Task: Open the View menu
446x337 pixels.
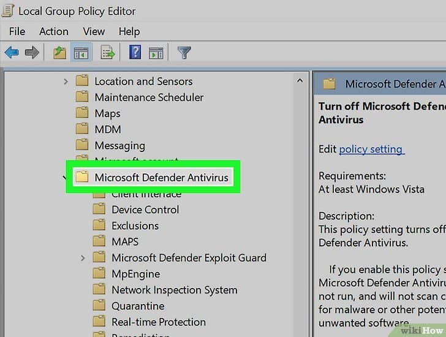Action: pyautogui.click(x=94, y=31)
